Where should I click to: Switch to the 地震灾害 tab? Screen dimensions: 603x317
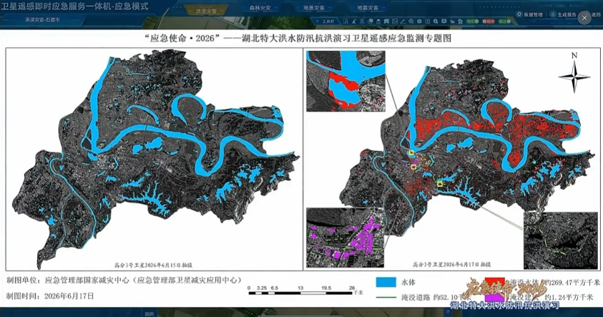coord(367,8)
